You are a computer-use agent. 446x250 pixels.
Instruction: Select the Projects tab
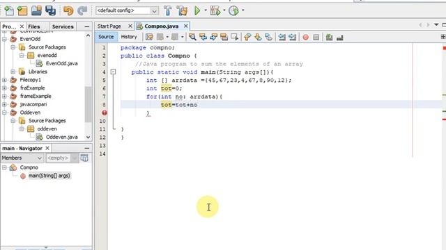[x=9, y=26]
